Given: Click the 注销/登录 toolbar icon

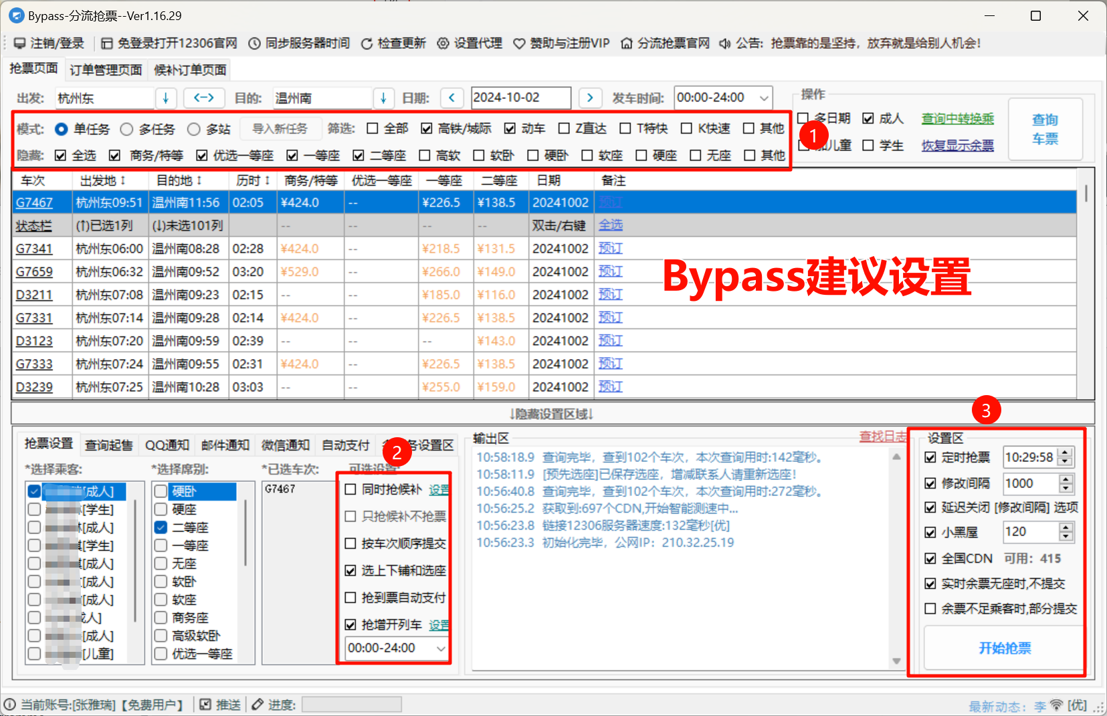Looking at the screenshot, I should click(x=19, y=43).
